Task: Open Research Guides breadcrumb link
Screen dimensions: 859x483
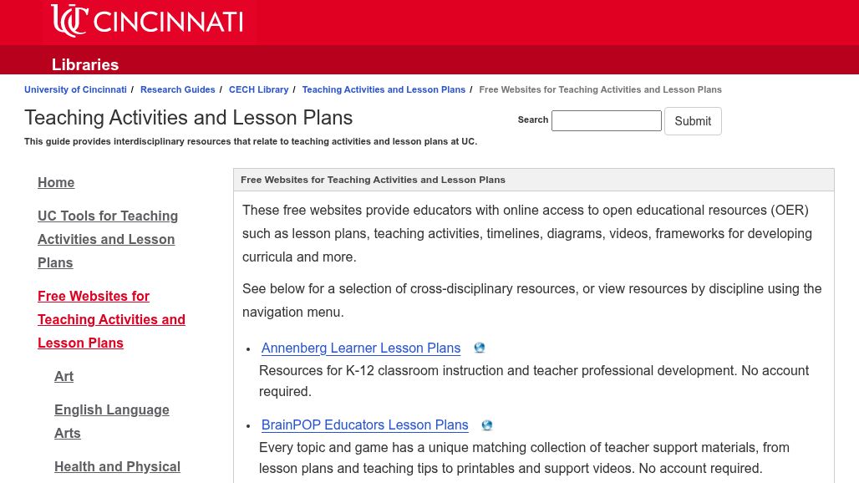Action: pos(177,89)
